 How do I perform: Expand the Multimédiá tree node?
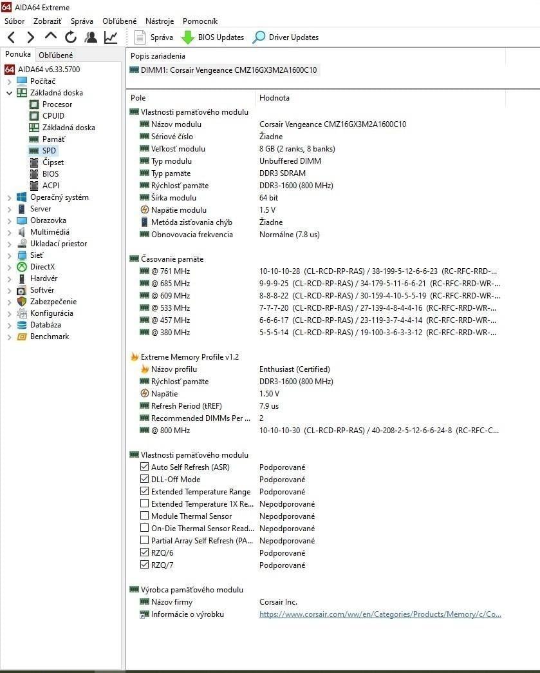pyautogui.click(x=10, y=232)
